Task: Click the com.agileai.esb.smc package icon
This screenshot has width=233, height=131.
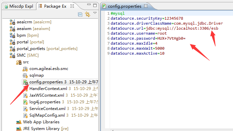Action: pyautogui.click(x=25, y=69)
